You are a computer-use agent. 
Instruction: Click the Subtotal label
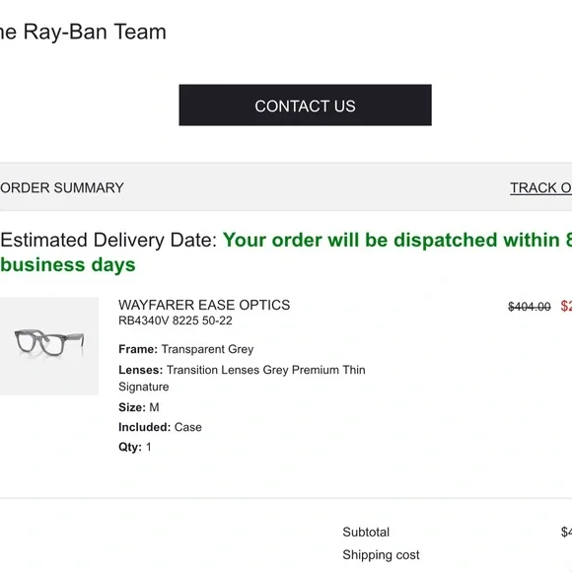pos(366,532)
